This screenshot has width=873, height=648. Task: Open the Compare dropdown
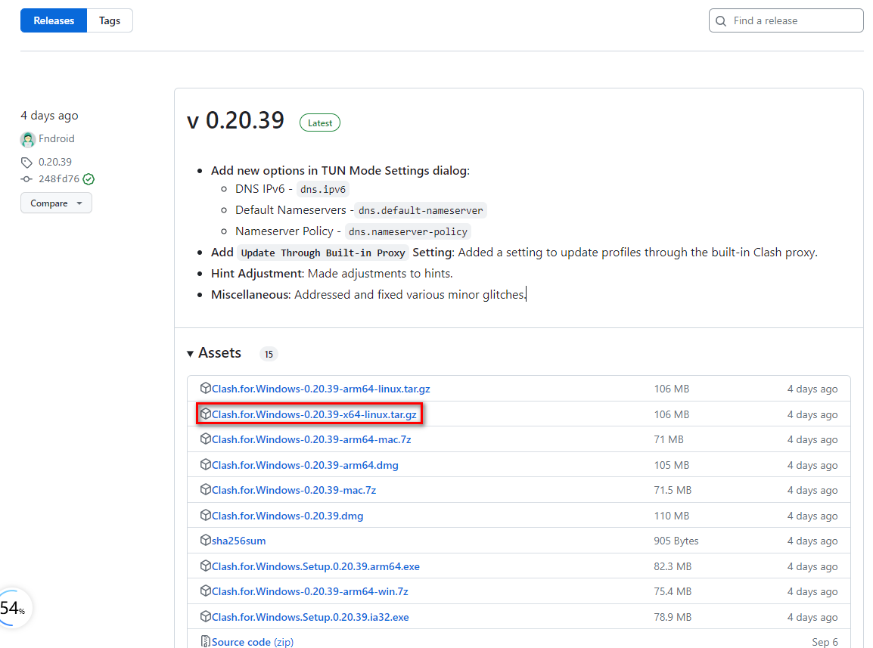click(x=56, y=203)
